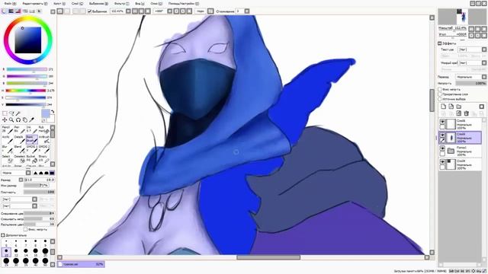
Task: Select the flat square brush edge shape
Action: pos(52,173)
